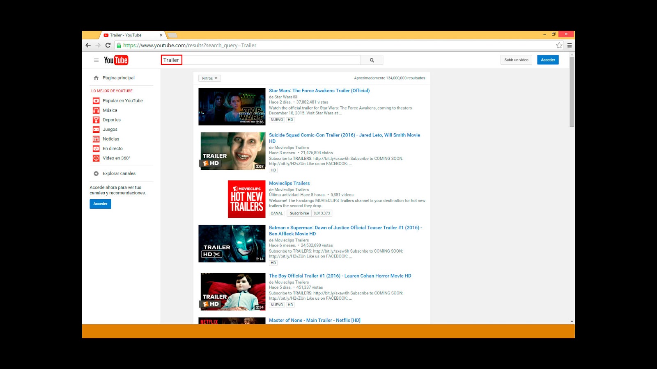The height and width of the screenshot is (369, 657).
Task: Click the '37,882,481 vistas' text
Action: (x=312, y=102)
